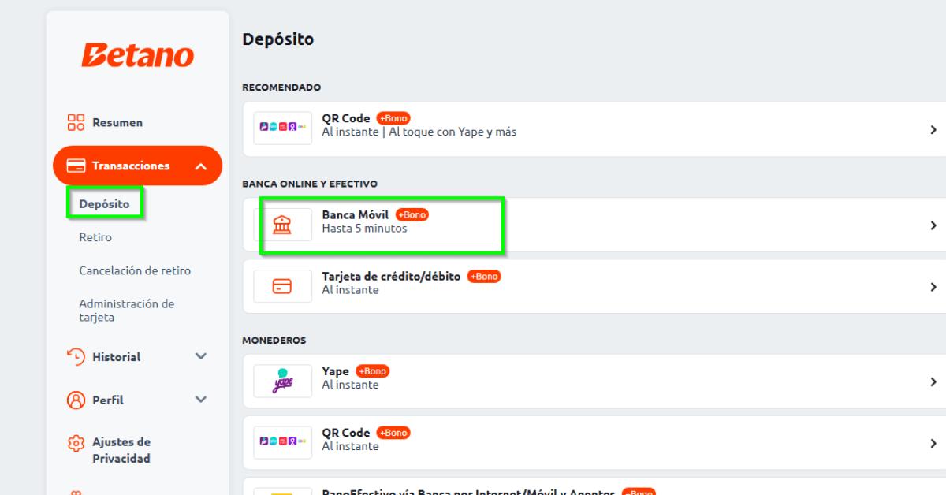Image resolution: width=946 pixels, height=495 pixels.
Task: Click the Betano logo
Action: [x=137, y=55]
